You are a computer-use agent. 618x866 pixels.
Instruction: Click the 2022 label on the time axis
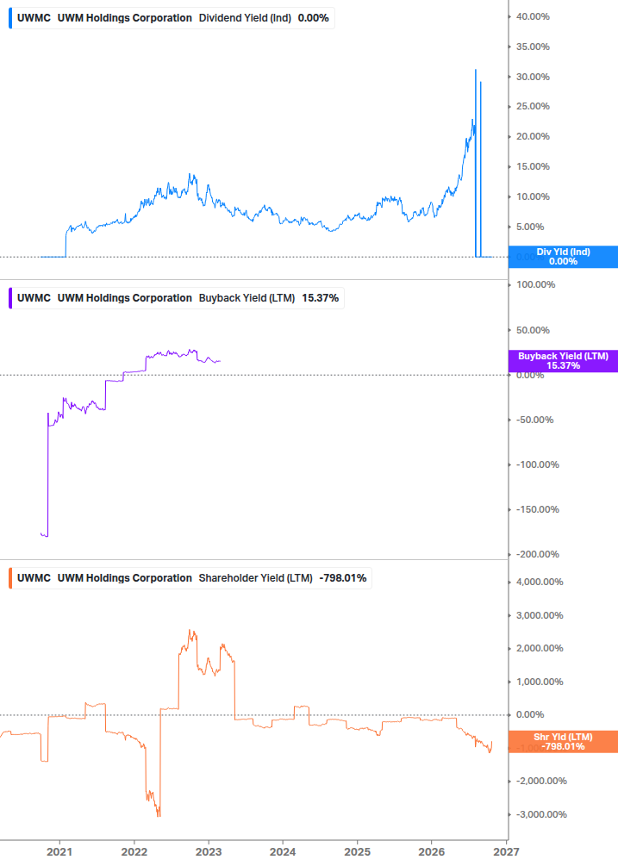click(134, 851)
